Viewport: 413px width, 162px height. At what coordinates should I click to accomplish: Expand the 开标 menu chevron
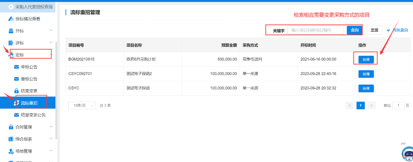tap(51, 30)
